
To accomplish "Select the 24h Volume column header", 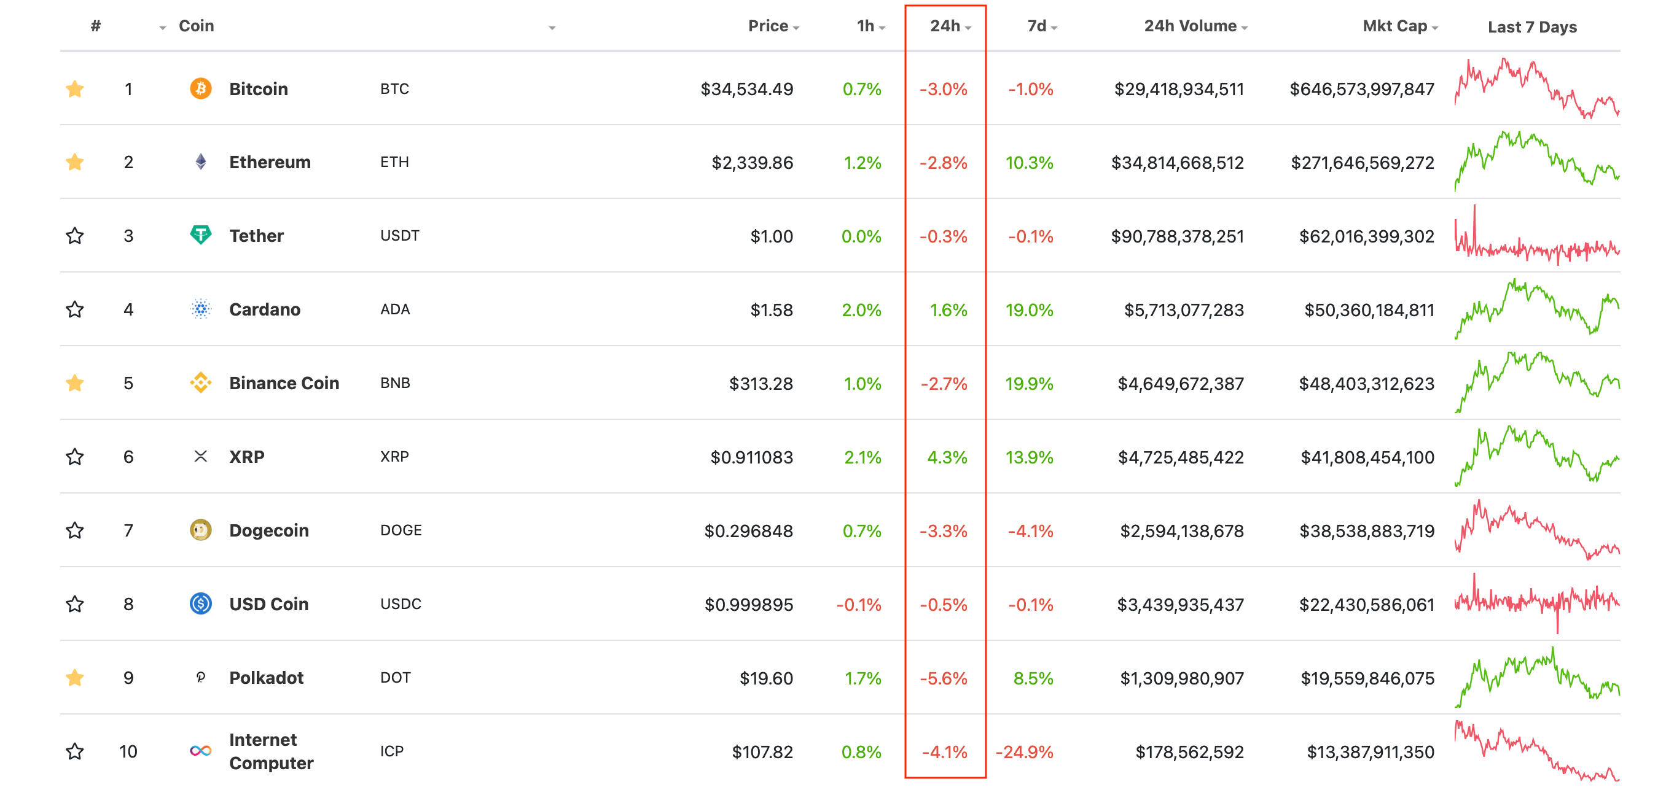I will coord(1190,26).
